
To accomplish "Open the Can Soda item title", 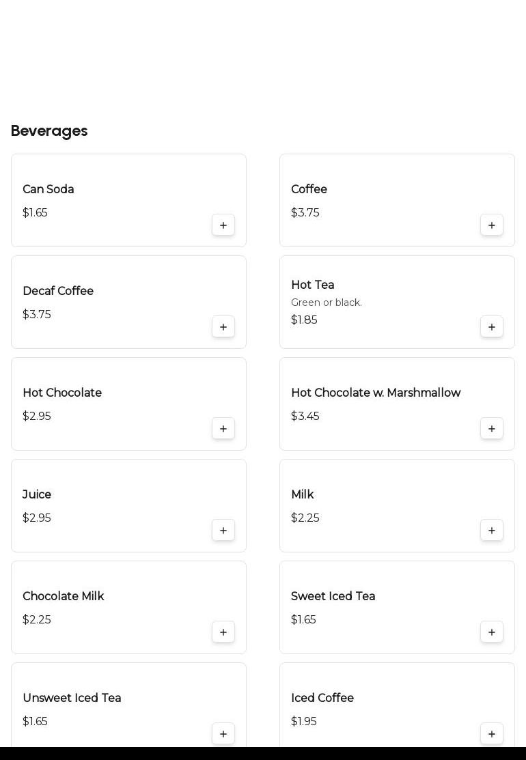I will coord(49,189).
